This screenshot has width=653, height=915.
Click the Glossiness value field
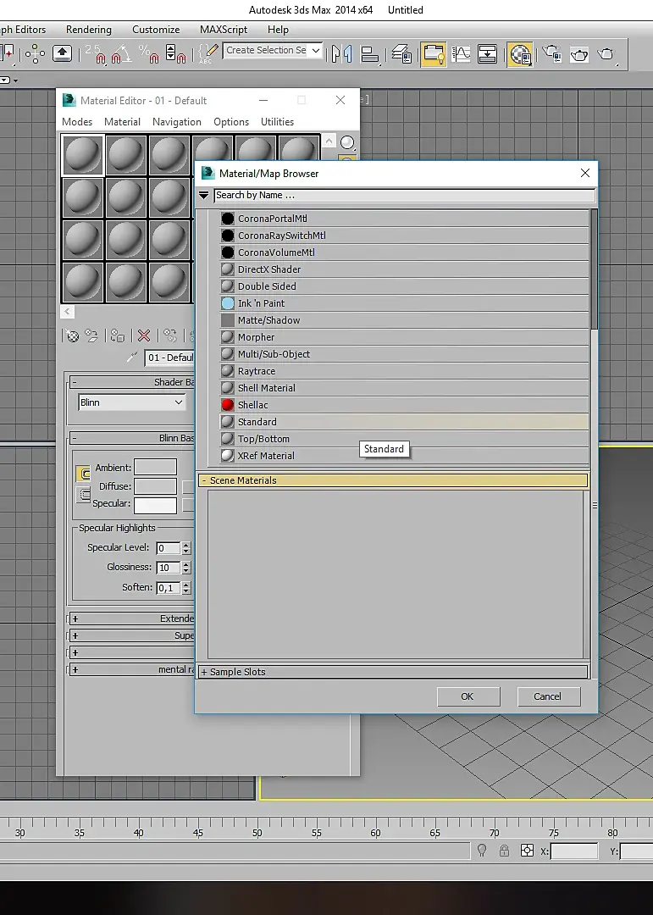tap(169, 567)
